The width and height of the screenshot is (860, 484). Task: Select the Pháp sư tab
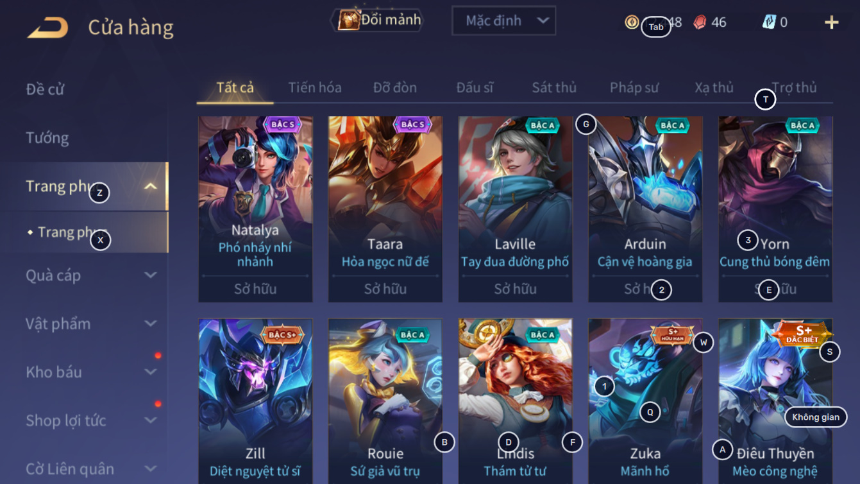[634, 87]
